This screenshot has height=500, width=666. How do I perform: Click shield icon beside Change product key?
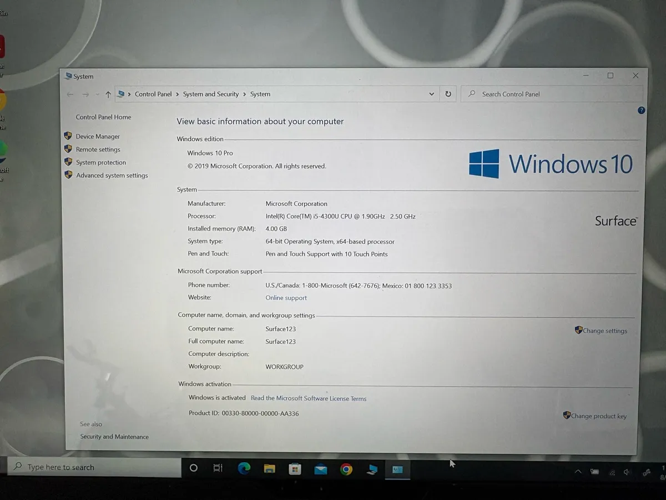567,415
